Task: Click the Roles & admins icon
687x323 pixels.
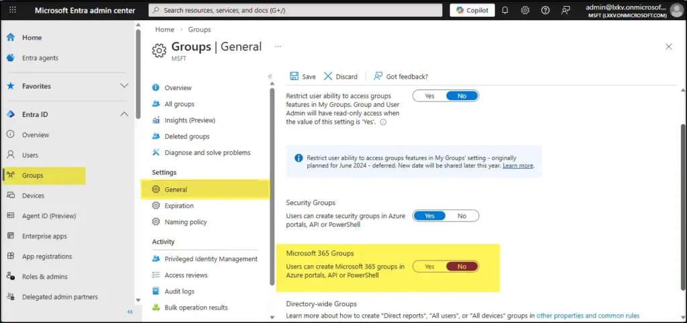Action: point(11,277)
